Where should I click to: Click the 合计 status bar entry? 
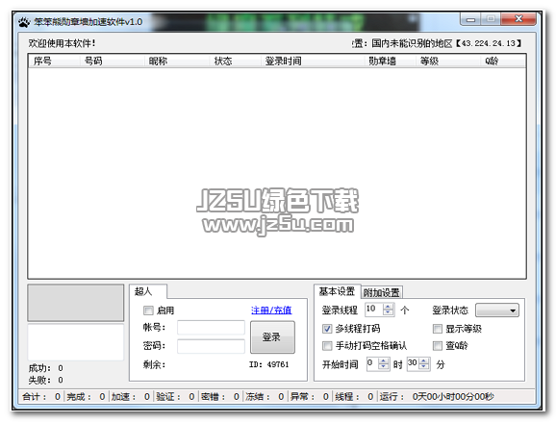[41, 397]
